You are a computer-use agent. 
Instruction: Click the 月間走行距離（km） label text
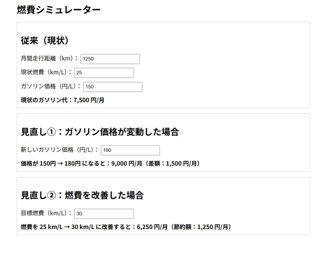point(49,59)
